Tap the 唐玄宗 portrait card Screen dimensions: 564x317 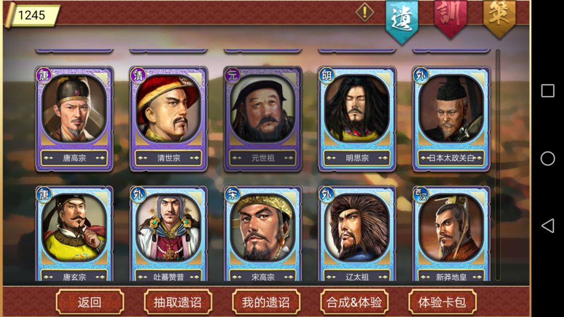click(75, 234)
